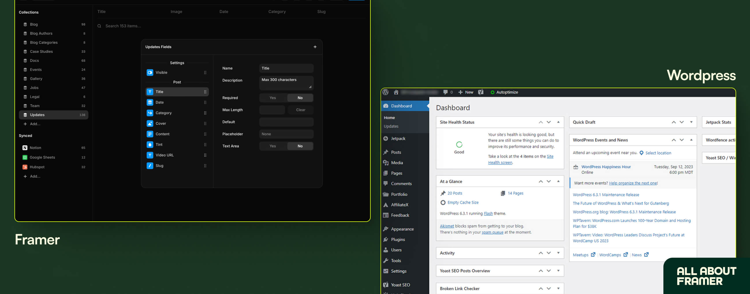Expand the Quick Draft panel triangle
The height and width of the screenshot is (294, 750).
point(691,122)
